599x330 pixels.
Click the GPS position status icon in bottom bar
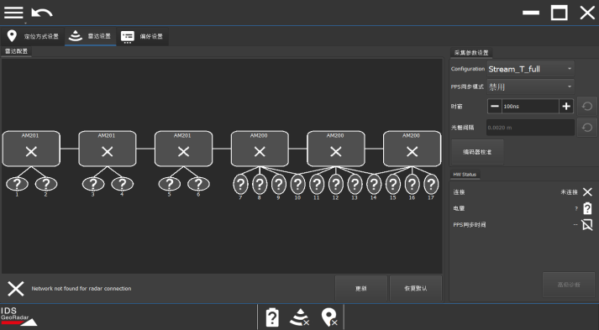pyautogui.click(x=329, y=317)
